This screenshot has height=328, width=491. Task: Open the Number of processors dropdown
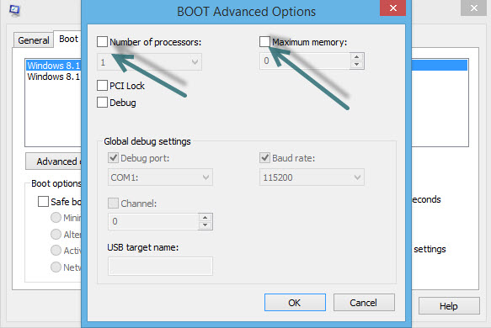(x=149, y=62)
